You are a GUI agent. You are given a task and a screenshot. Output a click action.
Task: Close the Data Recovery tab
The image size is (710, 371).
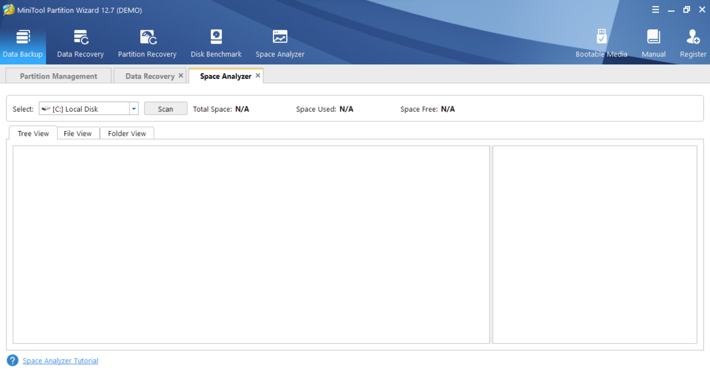click(x=181, y=76)
